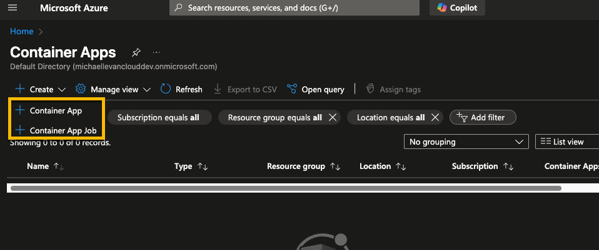Screen dimensions: 599x250
Task: Click the search magnifier icon
Action: click(178, 7)
